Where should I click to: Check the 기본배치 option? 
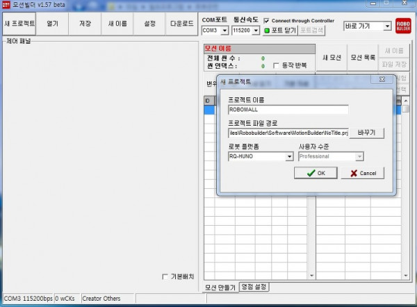(165, 276)
